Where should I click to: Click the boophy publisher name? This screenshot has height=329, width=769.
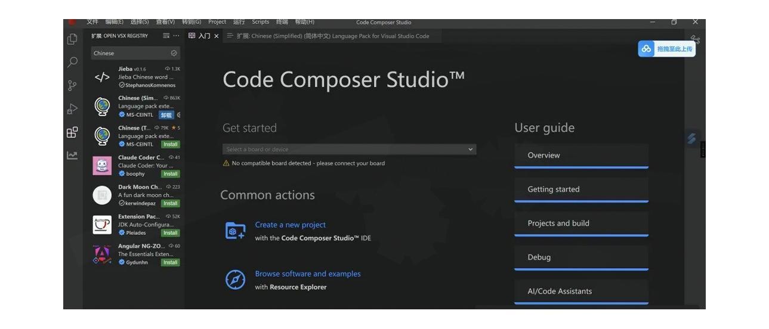[x=135, y=174]
